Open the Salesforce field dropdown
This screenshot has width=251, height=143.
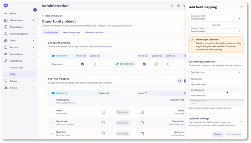tap(216, 19)
